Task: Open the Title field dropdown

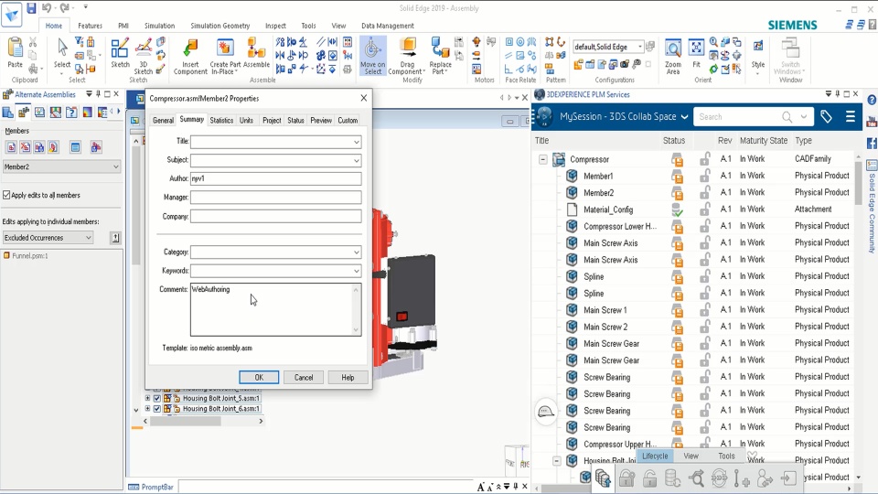Action: click(x=356, y=142)
